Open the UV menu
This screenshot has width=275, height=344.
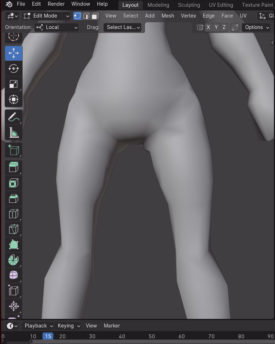tap(243, 16)
